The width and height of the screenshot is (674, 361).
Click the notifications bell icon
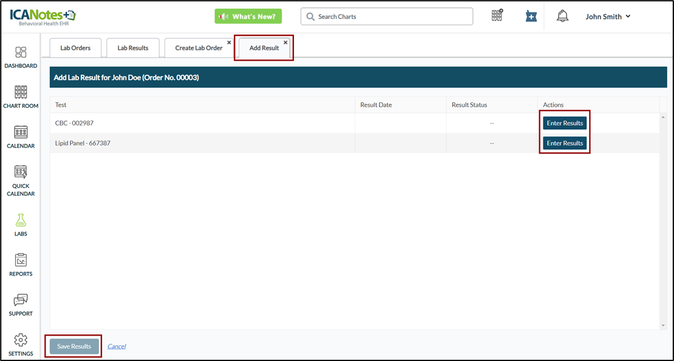pyautogui.click(x=563, y=16)
